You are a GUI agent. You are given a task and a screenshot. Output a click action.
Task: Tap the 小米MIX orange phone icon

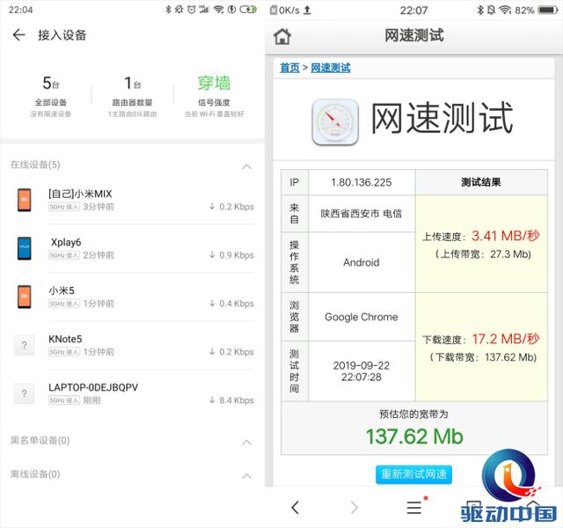pyautogui.click(x=25, y=200)
